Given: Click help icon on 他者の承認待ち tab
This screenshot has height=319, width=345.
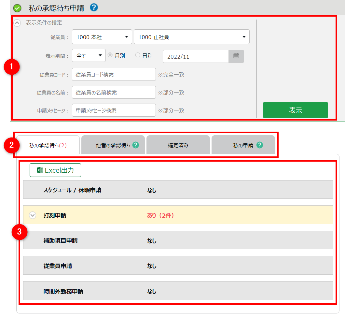Looking at the screenshot, I should 135,145.
